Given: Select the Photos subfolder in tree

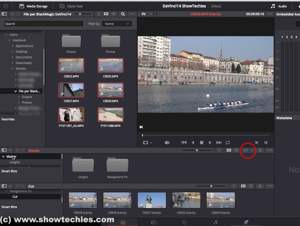Looking at the screenshot, I should [27, 102].
